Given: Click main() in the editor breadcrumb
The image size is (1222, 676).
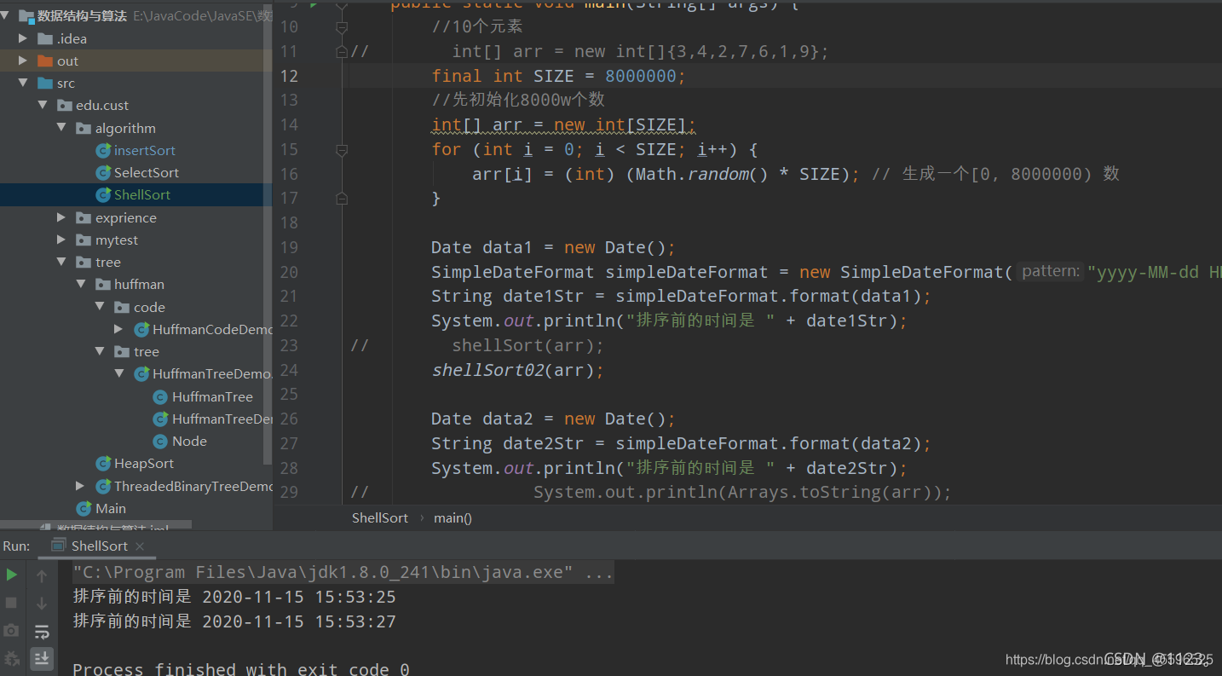Looking at the screenshot, I should pos(452,517).
